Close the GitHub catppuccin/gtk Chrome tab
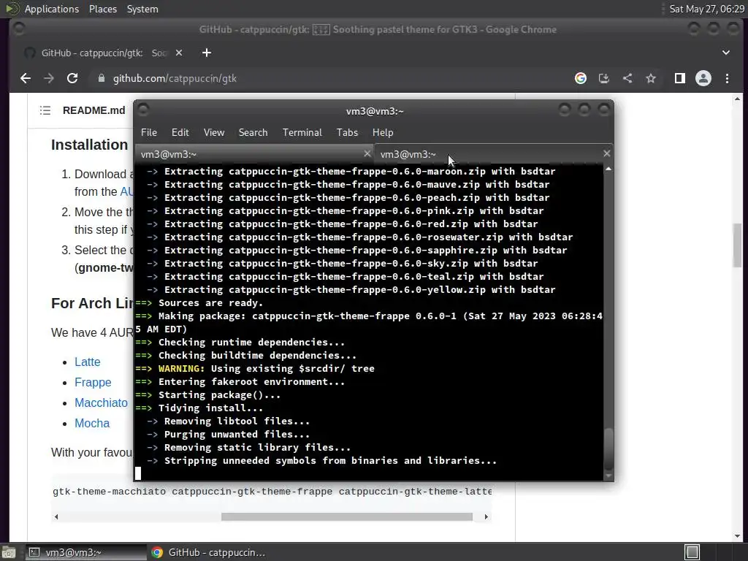Screen dimensions: 748x561 (x=179, y=53)
